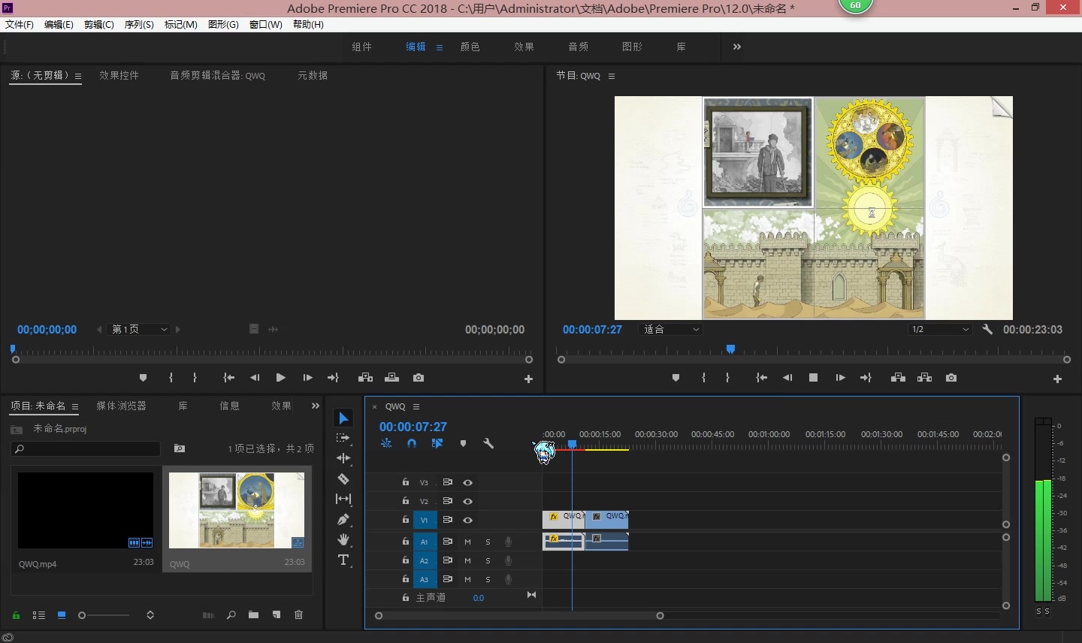
Task: Switch to 媒体浏览器 tab
Action: coord(121,406)
